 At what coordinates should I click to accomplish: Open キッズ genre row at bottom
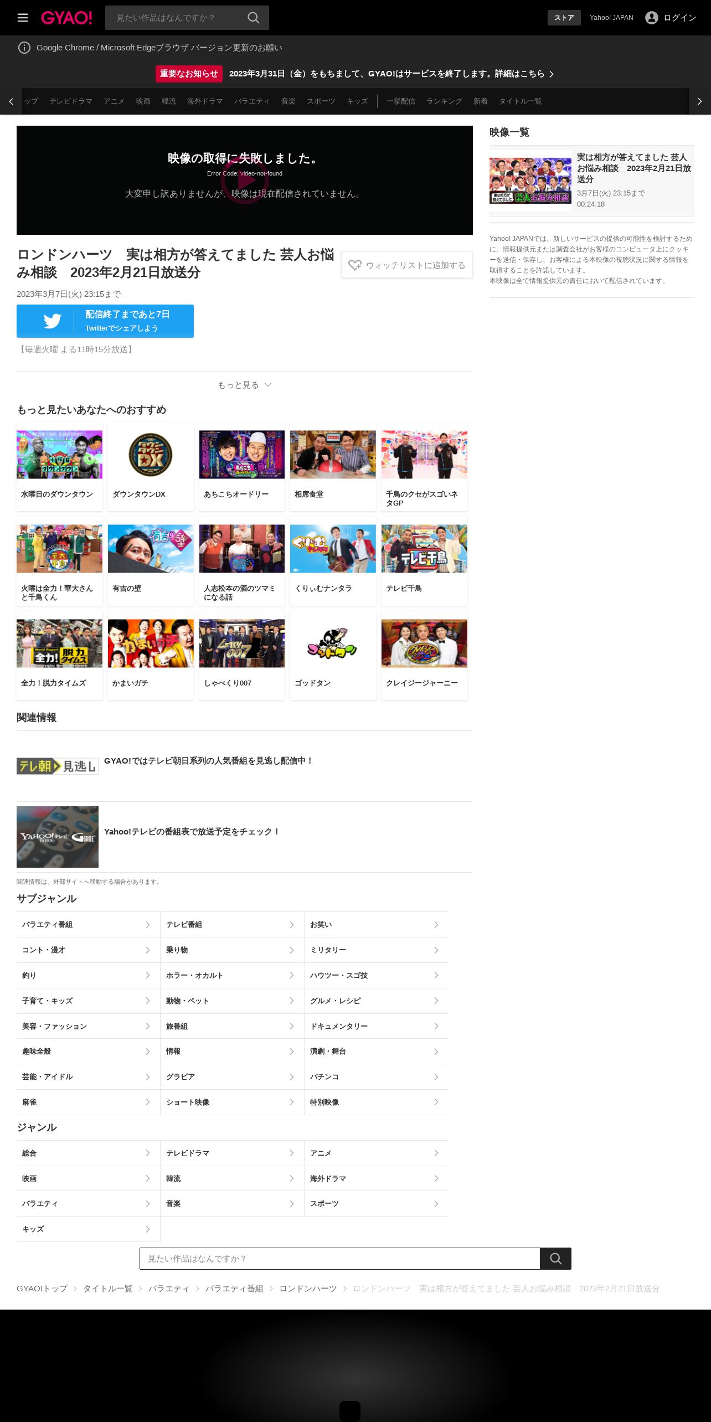tap(89, 1229)
